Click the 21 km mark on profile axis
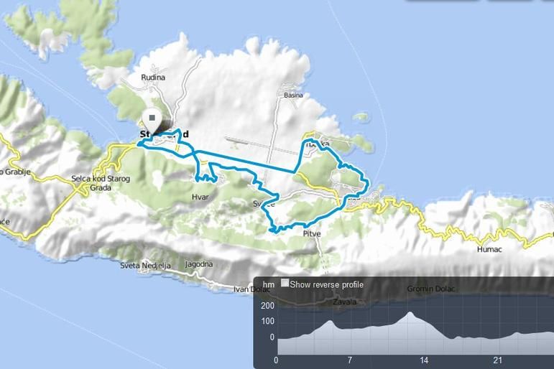 pyautogui.click(x=497, y=360)
